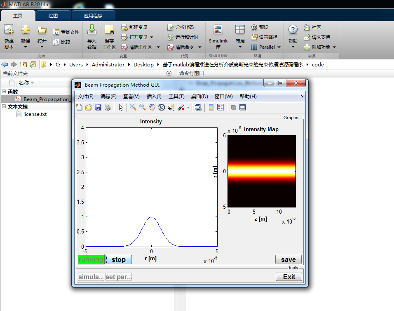
Task: Toggle the Brush/Select Data tool
Action: (181, 107)
